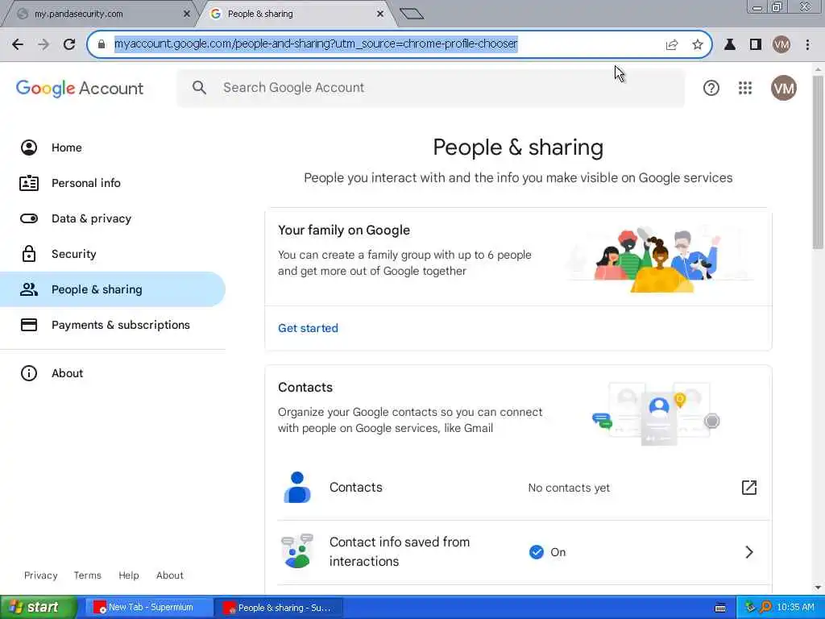Select People & sharing taskbar button
Screen dimensions: 825x619
click(279, 608)
